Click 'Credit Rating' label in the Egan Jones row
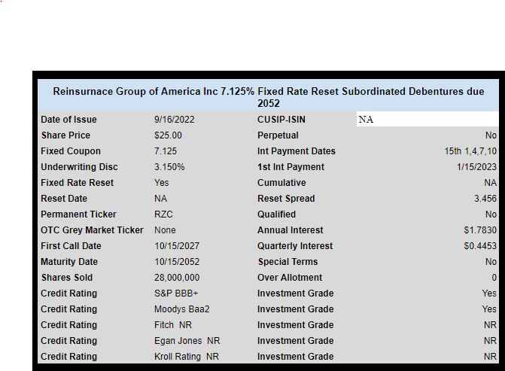Screen dimensions: 505x371 (x=68, y=341)
